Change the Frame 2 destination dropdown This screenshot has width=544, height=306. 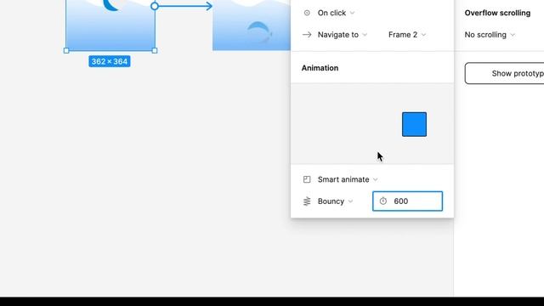pos(407,35)
